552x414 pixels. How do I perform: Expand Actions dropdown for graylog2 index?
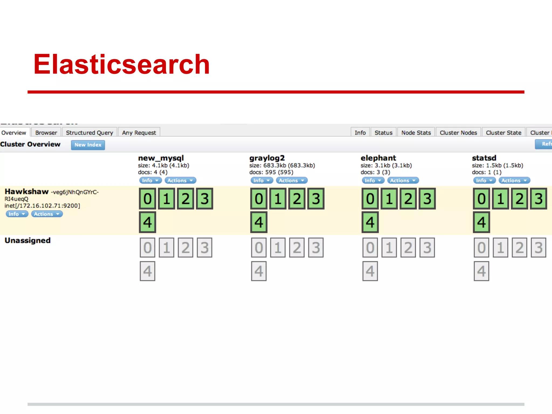pyautogui.click(x=292, y=180)
